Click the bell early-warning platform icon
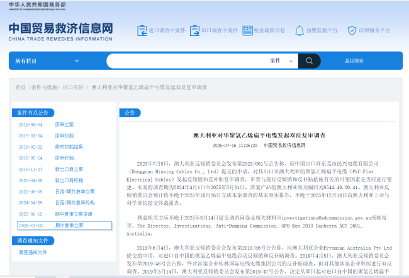This screenshot has width=409, height=278. [x=300, y=30]
